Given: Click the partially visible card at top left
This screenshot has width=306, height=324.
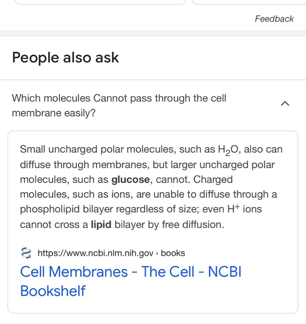Looking at the screenshot, I should 100,2.
